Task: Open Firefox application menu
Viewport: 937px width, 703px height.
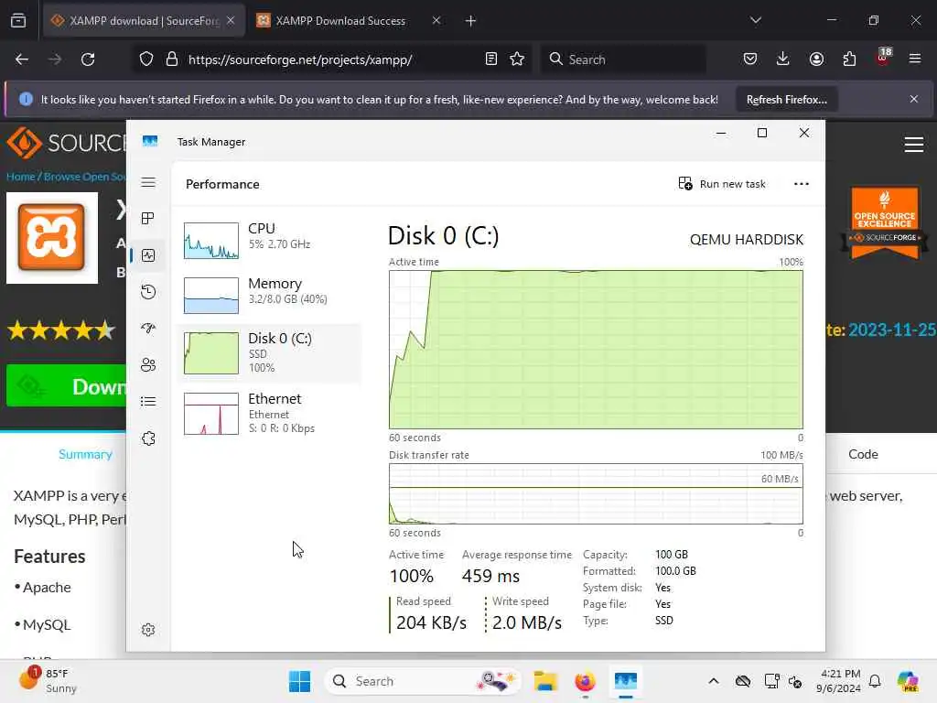Action: [x=915, y=59]
